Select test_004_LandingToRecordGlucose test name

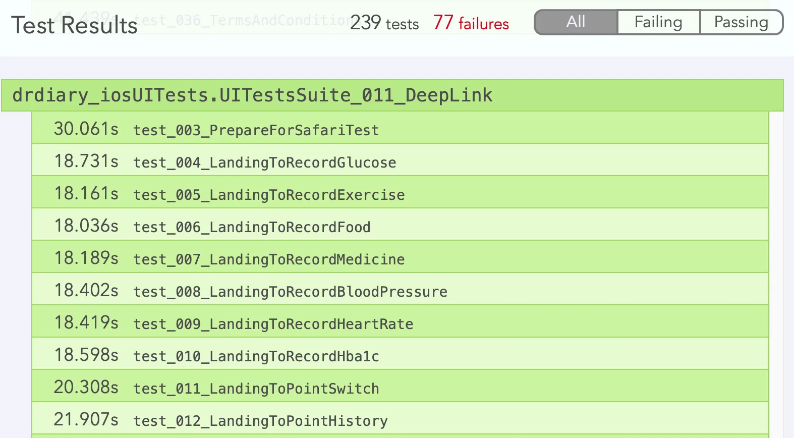[x=264, y=162]
